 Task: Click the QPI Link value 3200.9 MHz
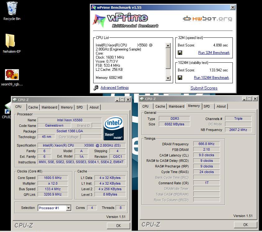click(53, 195)
